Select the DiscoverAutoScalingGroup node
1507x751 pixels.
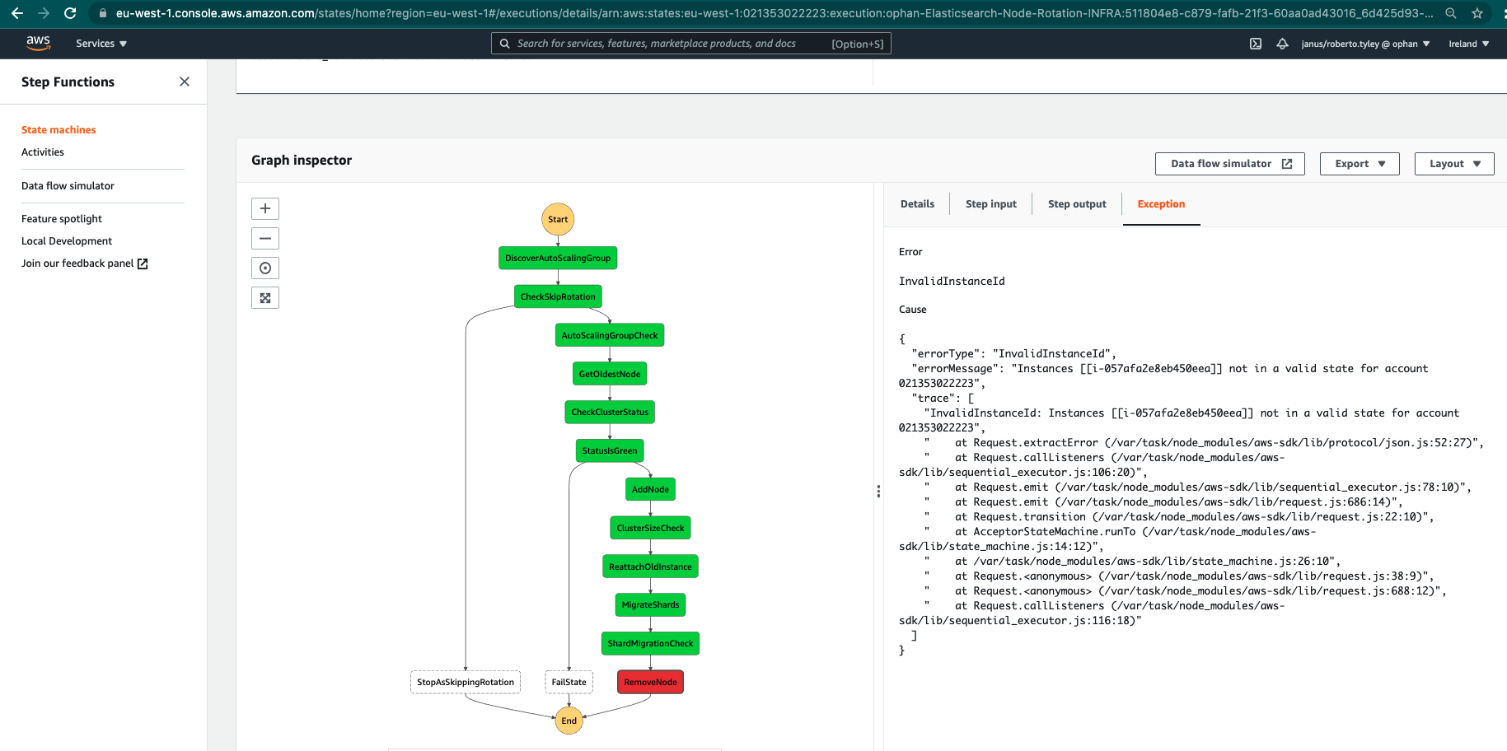pyautogui.click(x=558, y=258)
